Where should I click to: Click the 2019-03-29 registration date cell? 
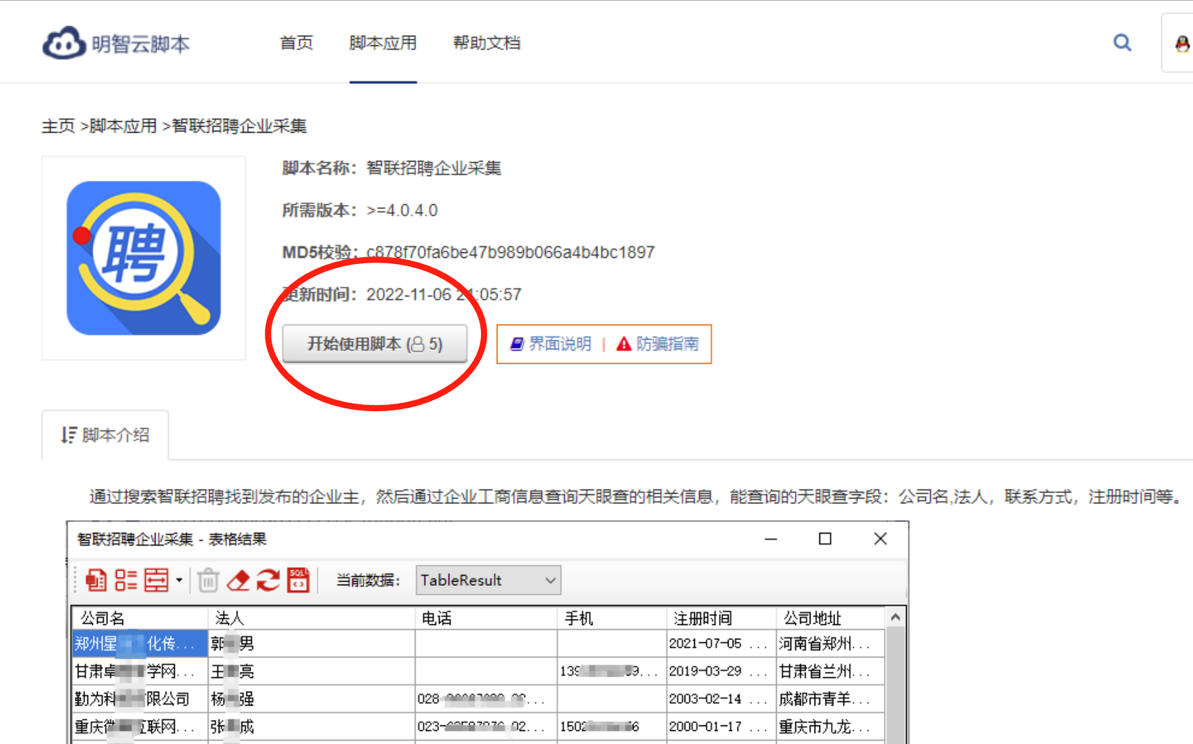(x=721, y=671)
